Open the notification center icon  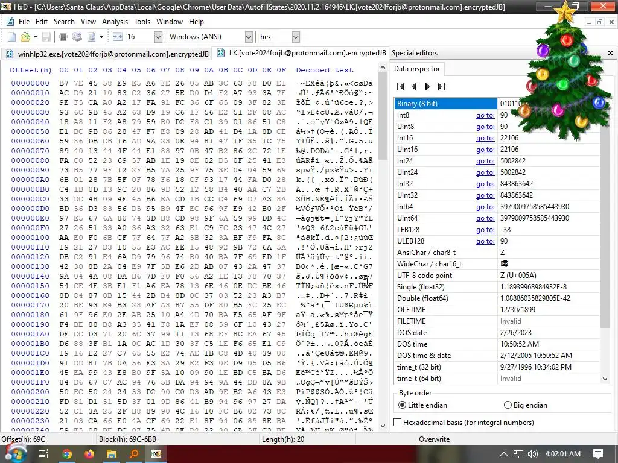pyautogui.click(x=598, y=454)
